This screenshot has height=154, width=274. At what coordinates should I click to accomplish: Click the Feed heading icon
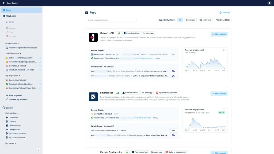(86, 13)
